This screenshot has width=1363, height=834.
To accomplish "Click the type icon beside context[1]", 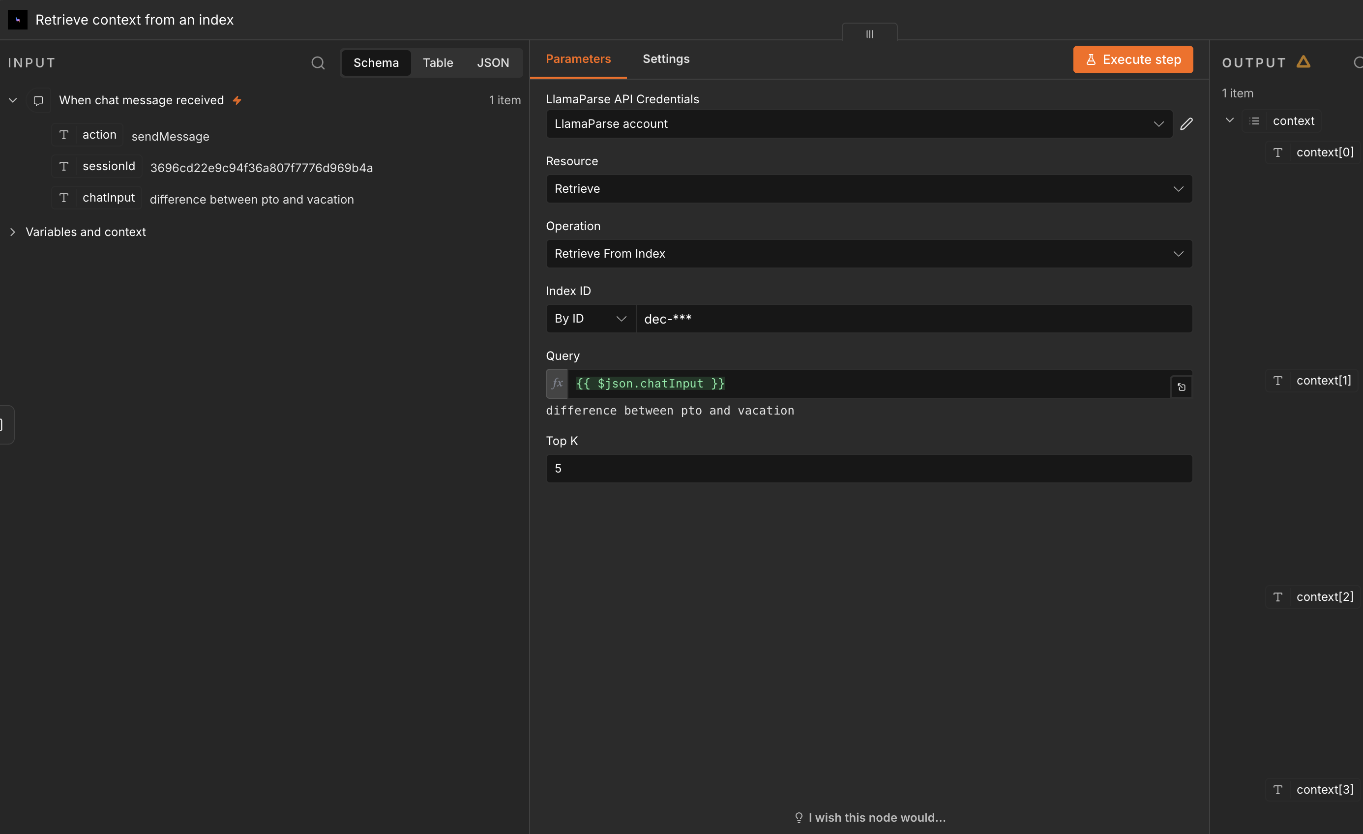I will (x=1278, y=381).
